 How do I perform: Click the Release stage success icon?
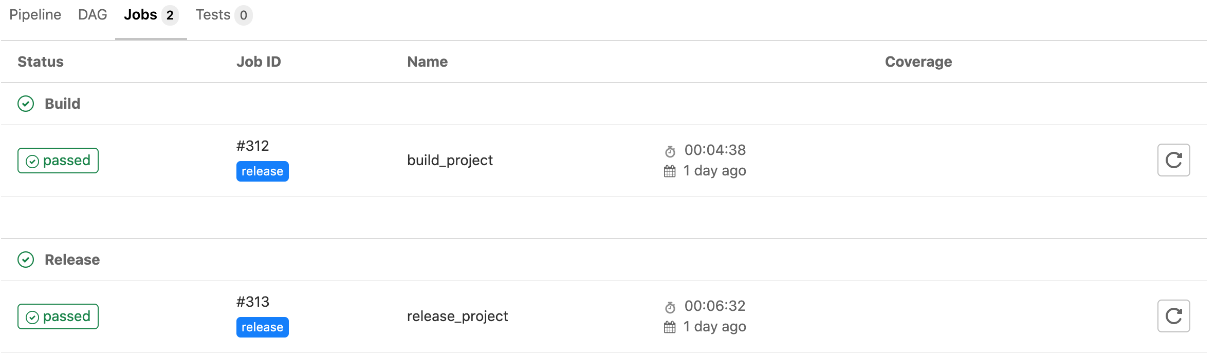point(26,260)
